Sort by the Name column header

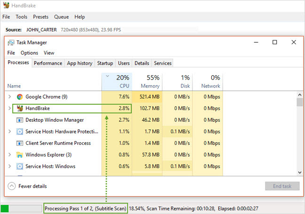pyautogui.click(x=14, y=86)
